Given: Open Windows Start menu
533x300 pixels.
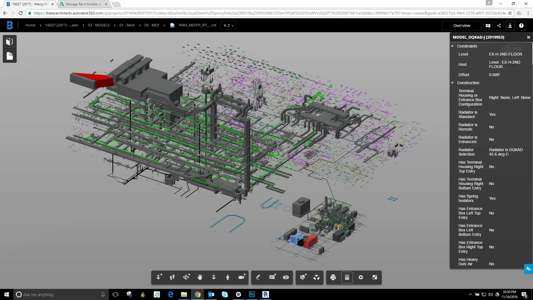Looking at the screenshot, I should [7, 294].
